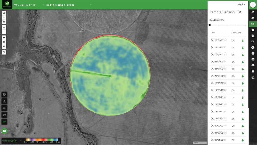Download the 31/03/2018 image

click(243, 69)
